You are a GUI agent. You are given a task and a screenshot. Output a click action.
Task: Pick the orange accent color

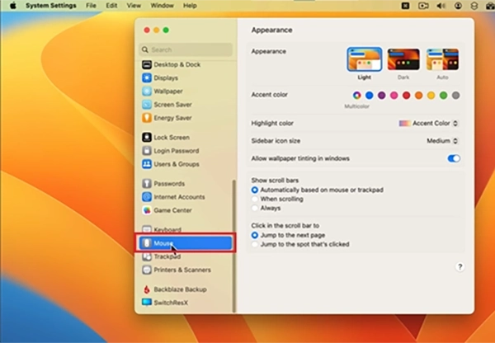coord(418,96)
